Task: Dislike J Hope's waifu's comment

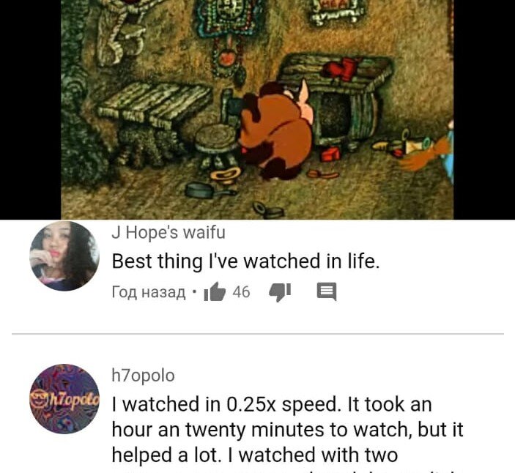Action: point(280,292)
